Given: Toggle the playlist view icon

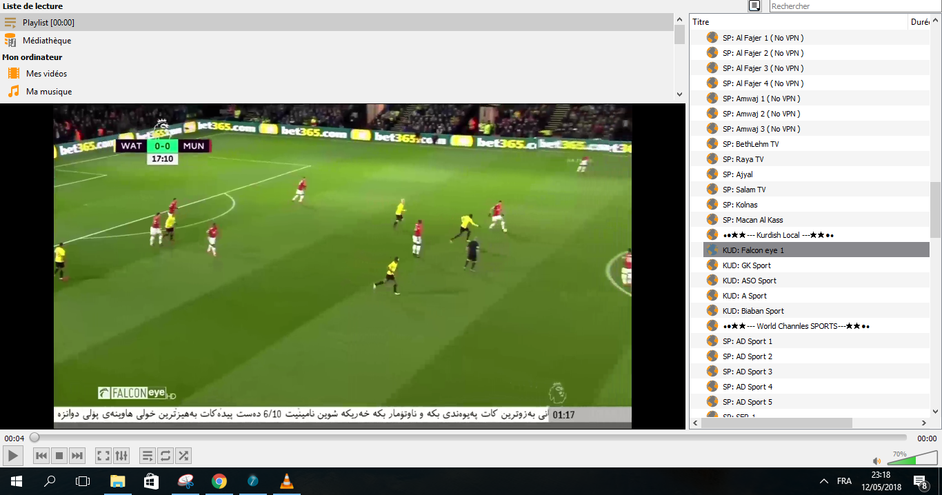Looking at the screenshot, I should click(x=148, y=455).
